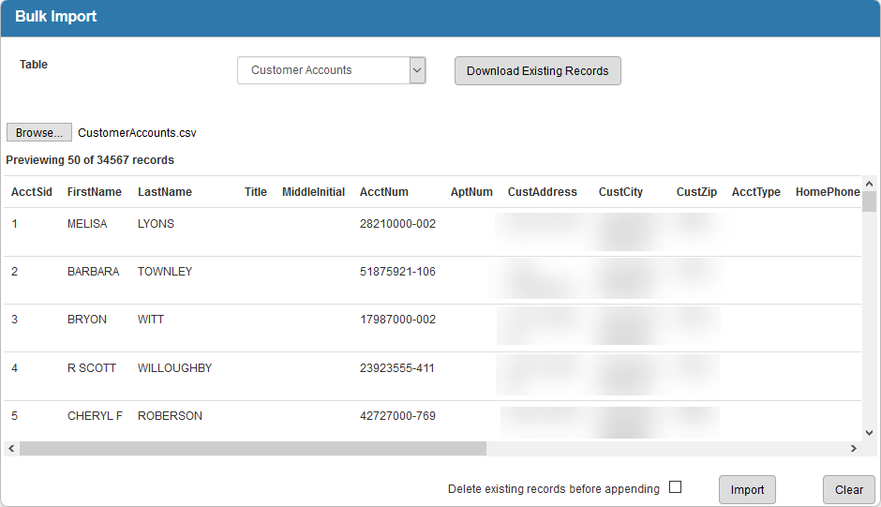Screen dimensions: 881x507
Task: Click the AcctSid column header
Action: click(x=32, y=192)
